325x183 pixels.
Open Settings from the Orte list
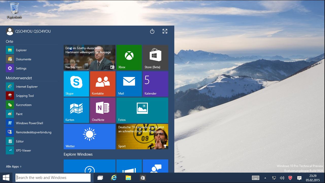pos(32,68)
